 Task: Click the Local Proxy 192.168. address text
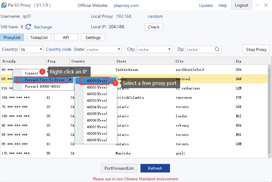124,16
